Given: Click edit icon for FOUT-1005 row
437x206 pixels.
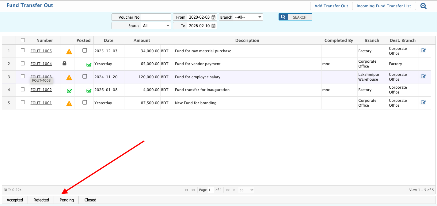Looking at the screenshot, I should [x=423, y=51].
